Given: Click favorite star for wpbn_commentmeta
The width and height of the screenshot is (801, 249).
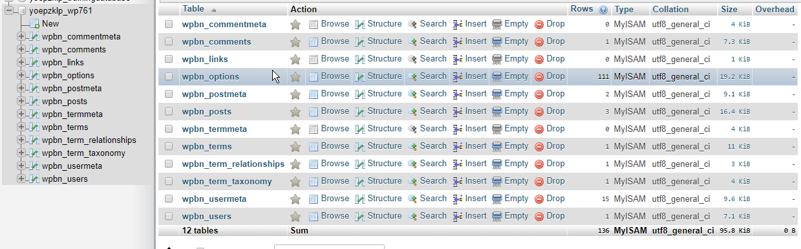Looking at the screenshot, I should (x=295, y=25).
